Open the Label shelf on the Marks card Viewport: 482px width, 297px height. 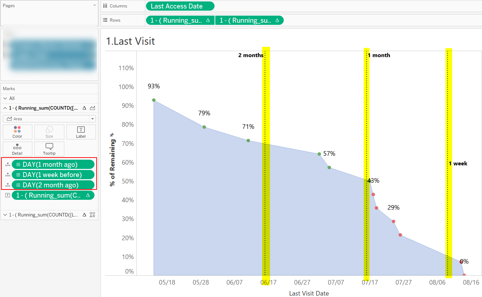81,132
